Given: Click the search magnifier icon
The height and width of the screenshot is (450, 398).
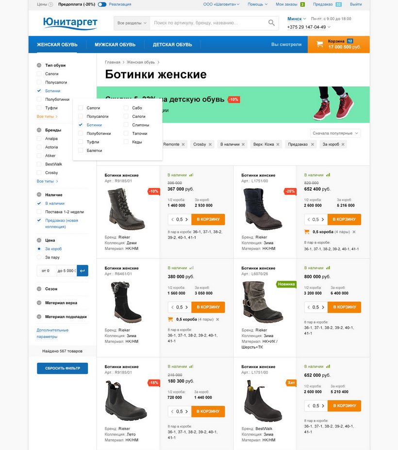Looking at the screenshot, I should click(x=271, y=23).
